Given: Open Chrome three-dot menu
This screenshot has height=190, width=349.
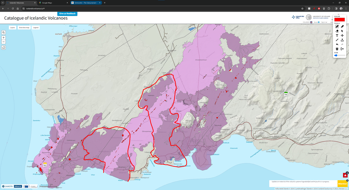Looking at the screenshot, I should (x=346, y=8).
